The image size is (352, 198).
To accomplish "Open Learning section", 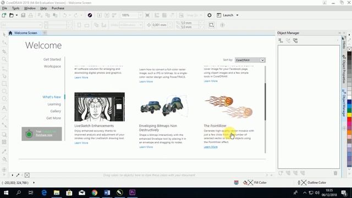I will click(54, 105).
